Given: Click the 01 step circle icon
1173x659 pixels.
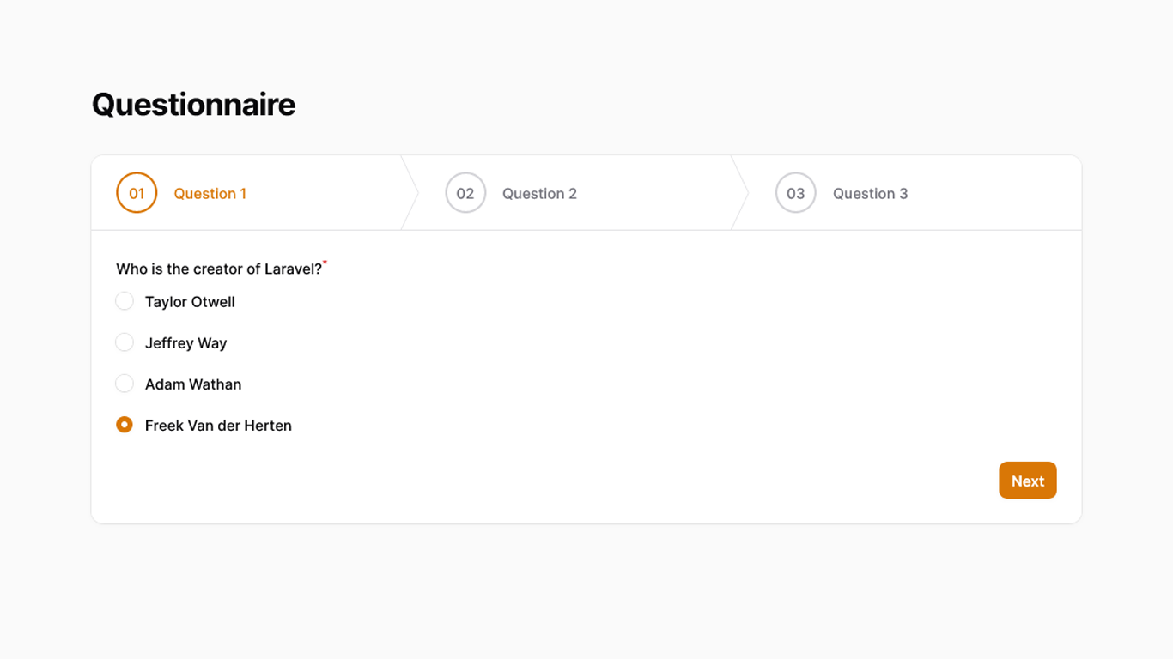Looking at the screenshot, I should (137, 193).
